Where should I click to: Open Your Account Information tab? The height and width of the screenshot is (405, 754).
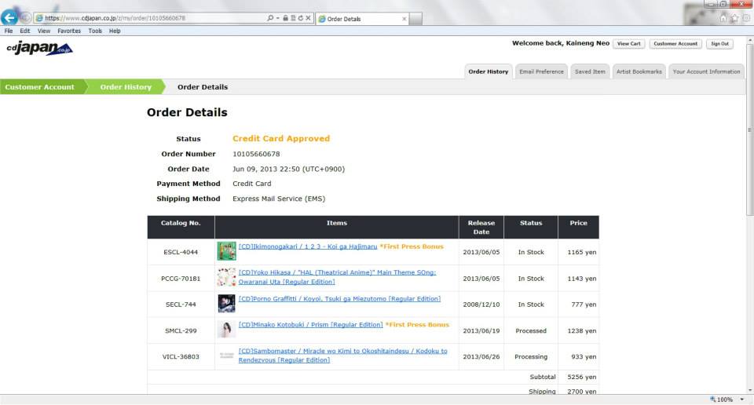pyautogui.click(x=706, y=71)
